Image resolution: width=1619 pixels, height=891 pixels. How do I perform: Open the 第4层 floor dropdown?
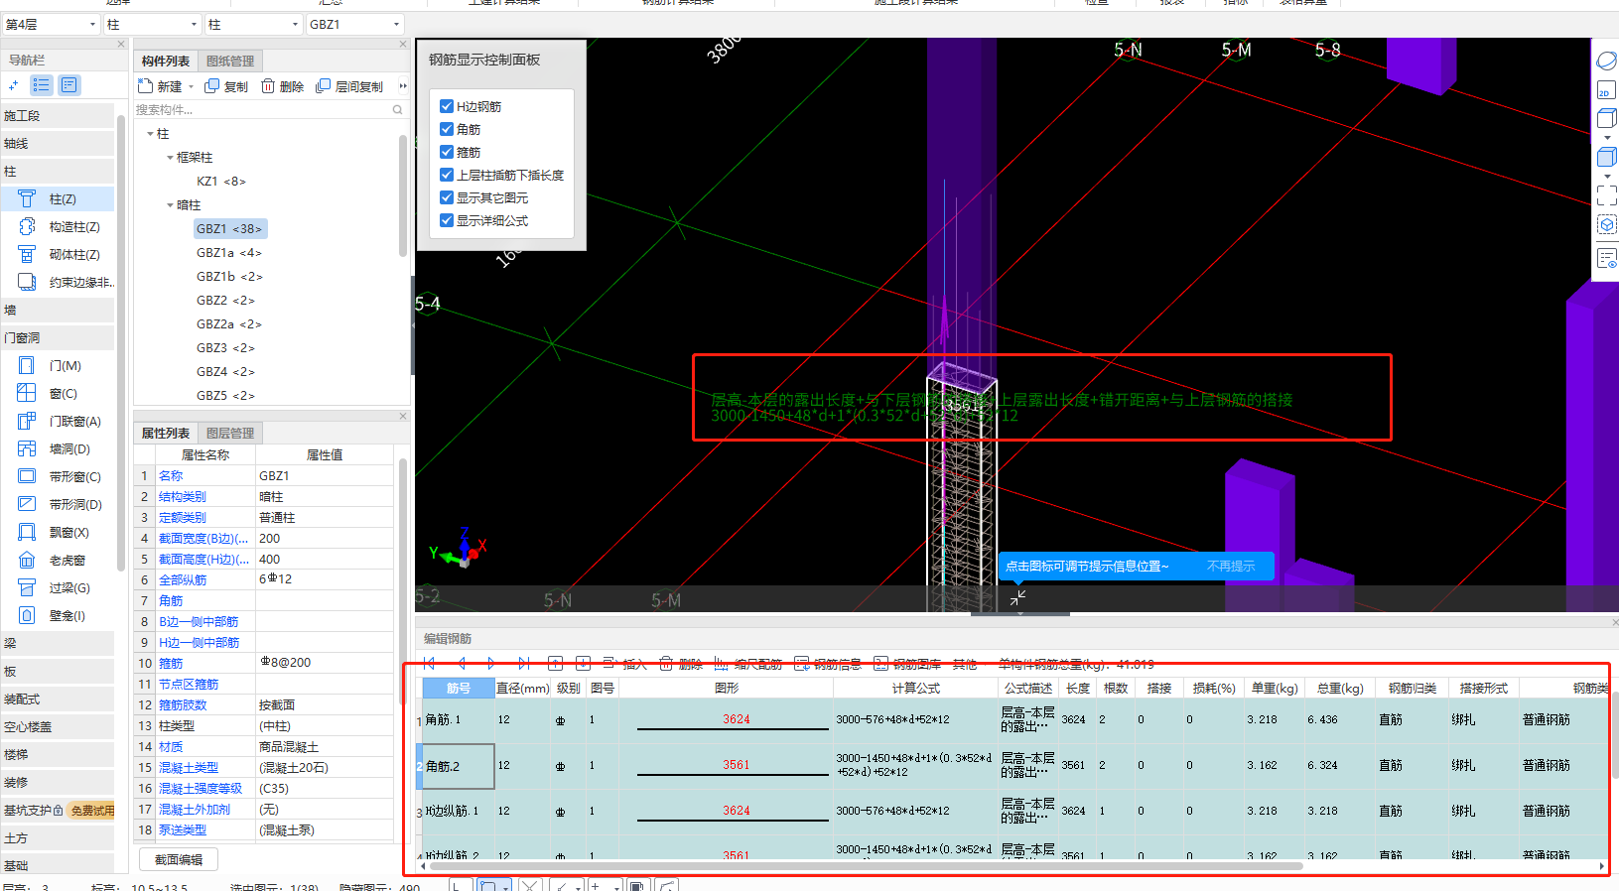pyautogui.click(x=50, y=24)
